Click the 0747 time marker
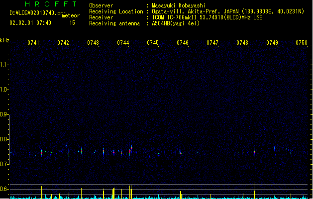 (x=212, y=43)
